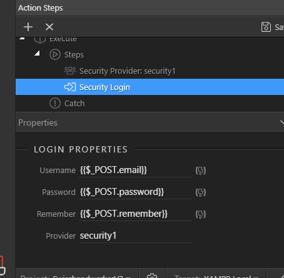Open data binding picker for Username
Viewport: 284px width, 278px height.
pos(201,171)
